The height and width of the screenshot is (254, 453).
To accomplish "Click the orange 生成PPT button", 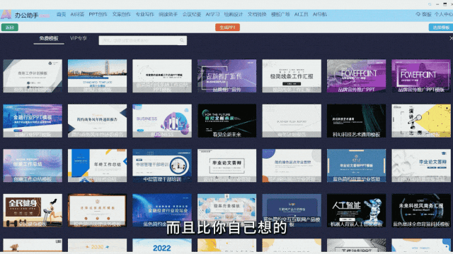I will tap(227, 28).
